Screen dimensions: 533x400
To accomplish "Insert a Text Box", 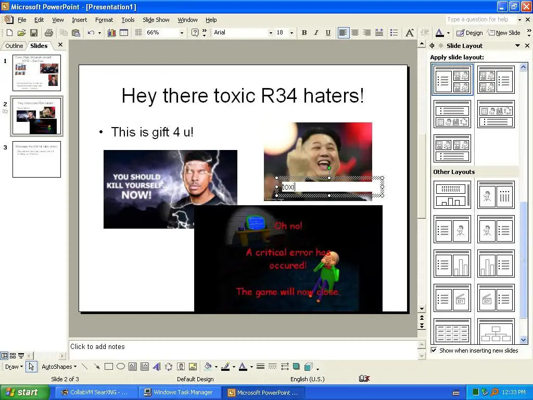I will (x=133, y=367).
